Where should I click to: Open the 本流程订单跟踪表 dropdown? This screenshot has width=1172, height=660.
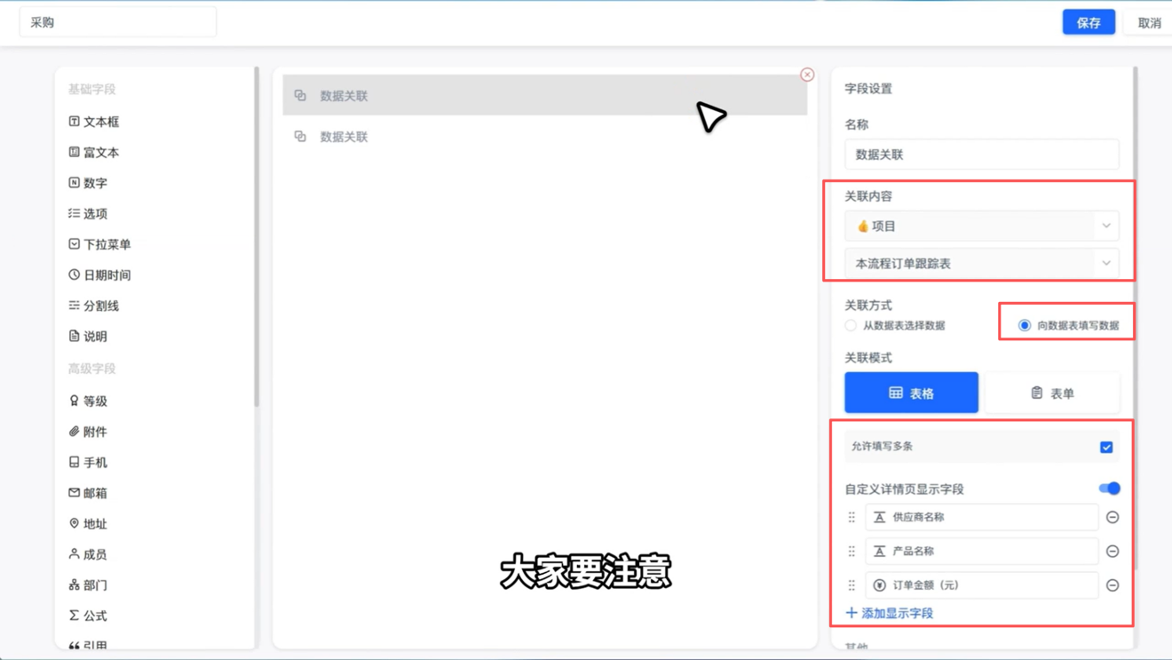tap(982, 264)
